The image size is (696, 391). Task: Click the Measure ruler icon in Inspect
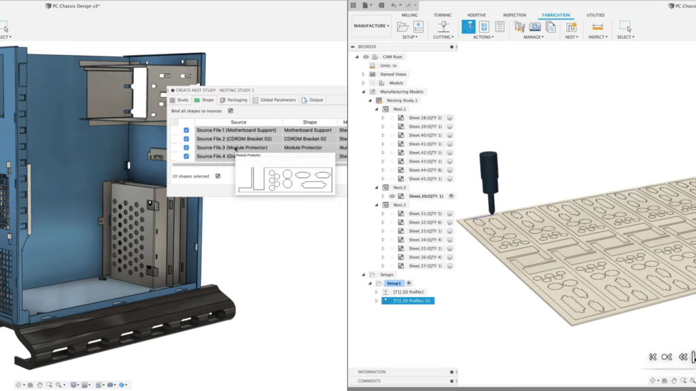tap(597, 27)
